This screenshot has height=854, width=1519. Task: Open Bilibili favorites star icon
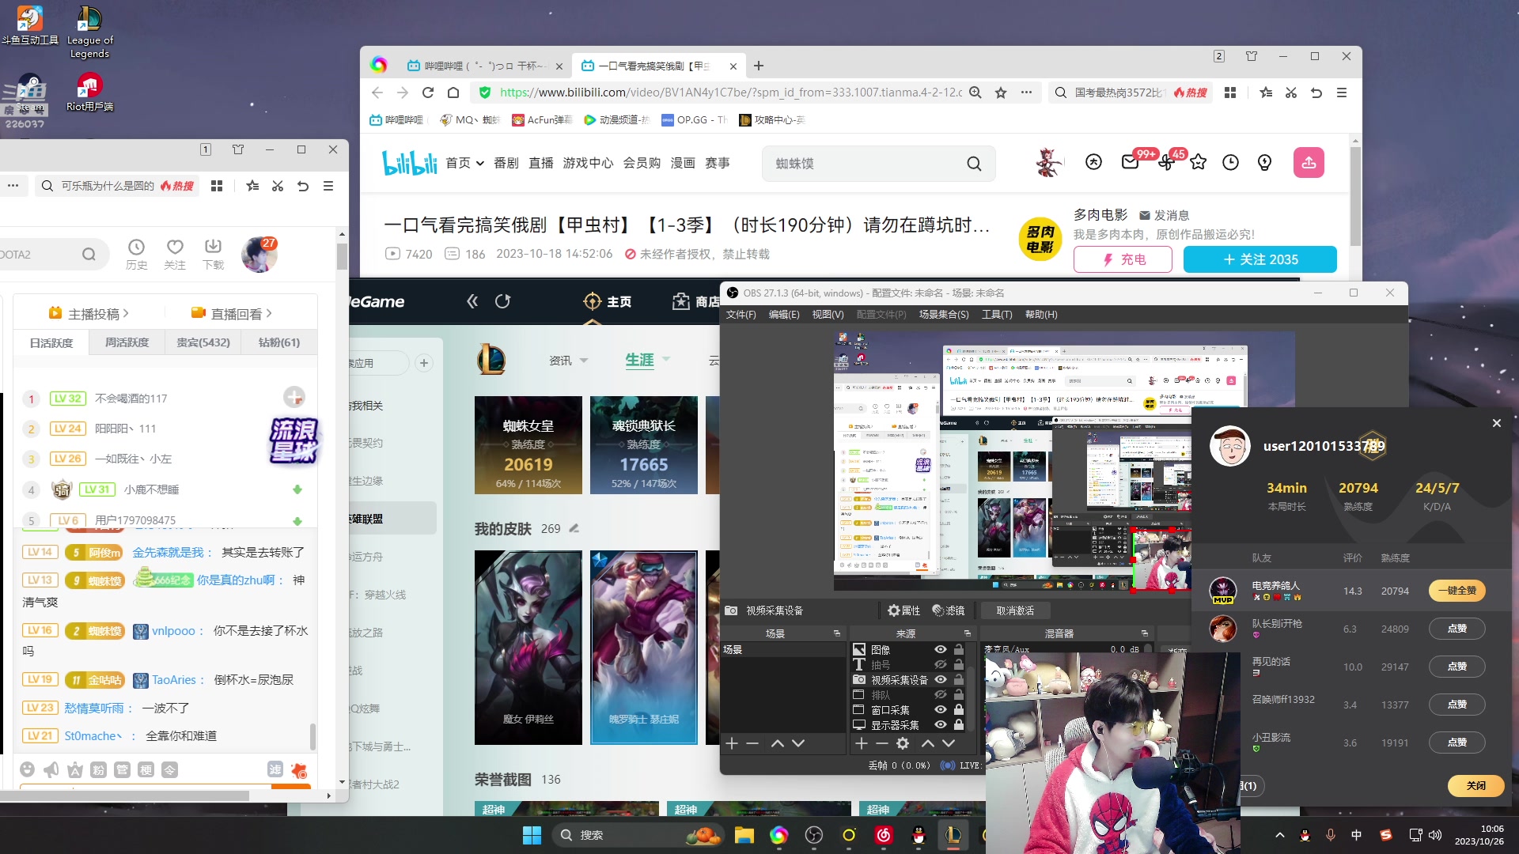coord(1198,163)
